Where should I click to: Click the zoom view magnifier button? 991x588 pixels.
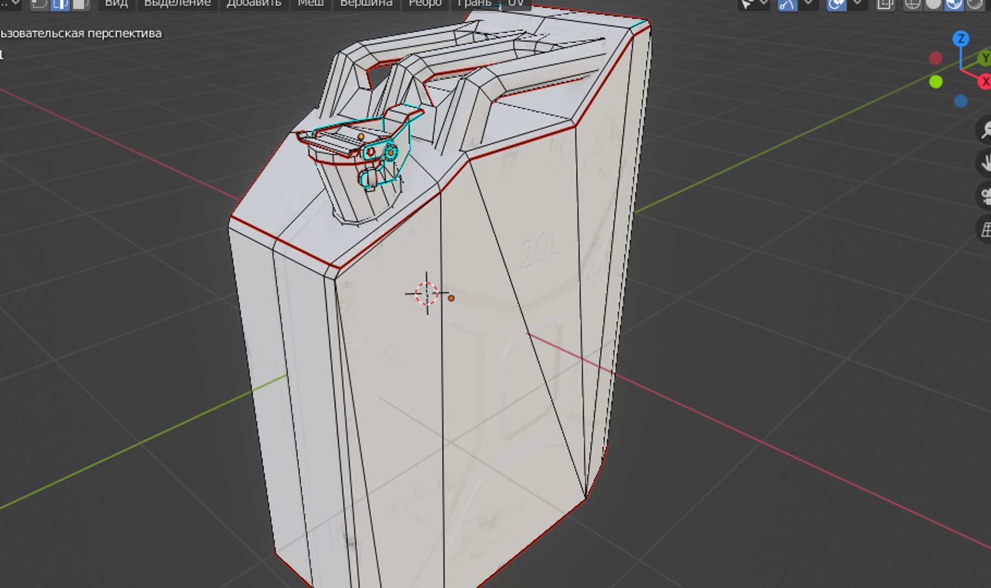[984, 130]
